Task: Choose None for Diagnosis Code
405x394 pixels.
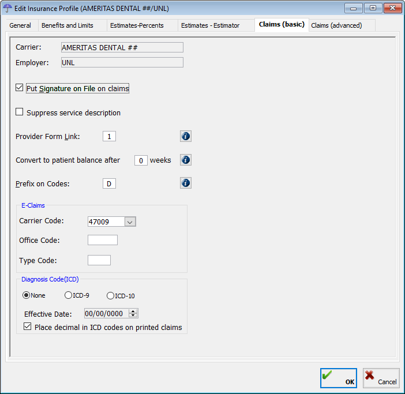Action: coord(26,295)
